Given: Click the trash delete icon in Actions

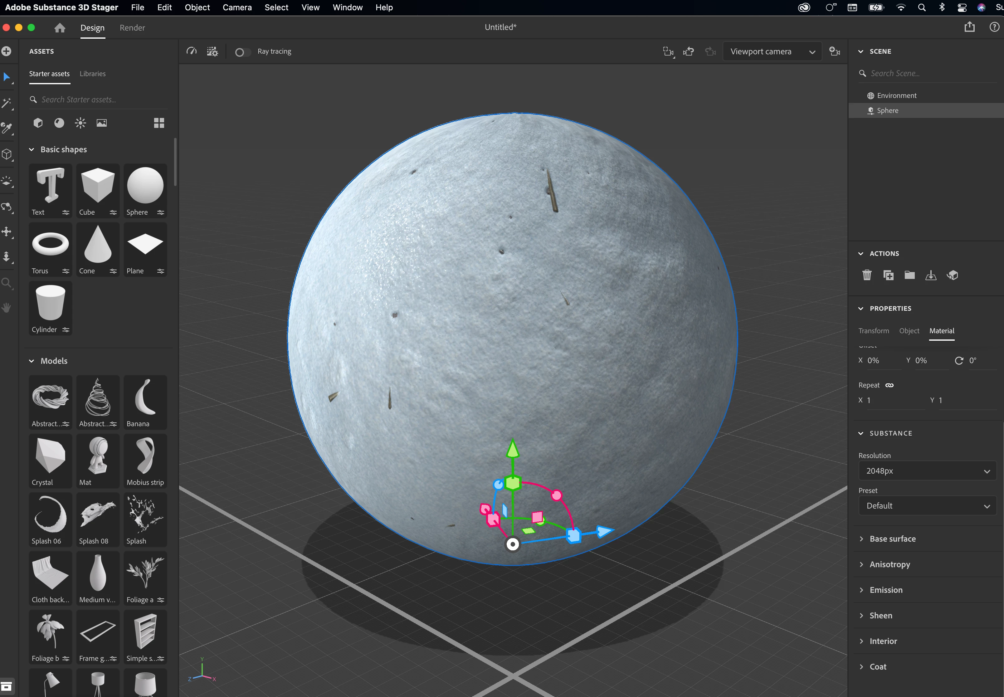Looking at the screenshot, I should [x=867, y=275].
